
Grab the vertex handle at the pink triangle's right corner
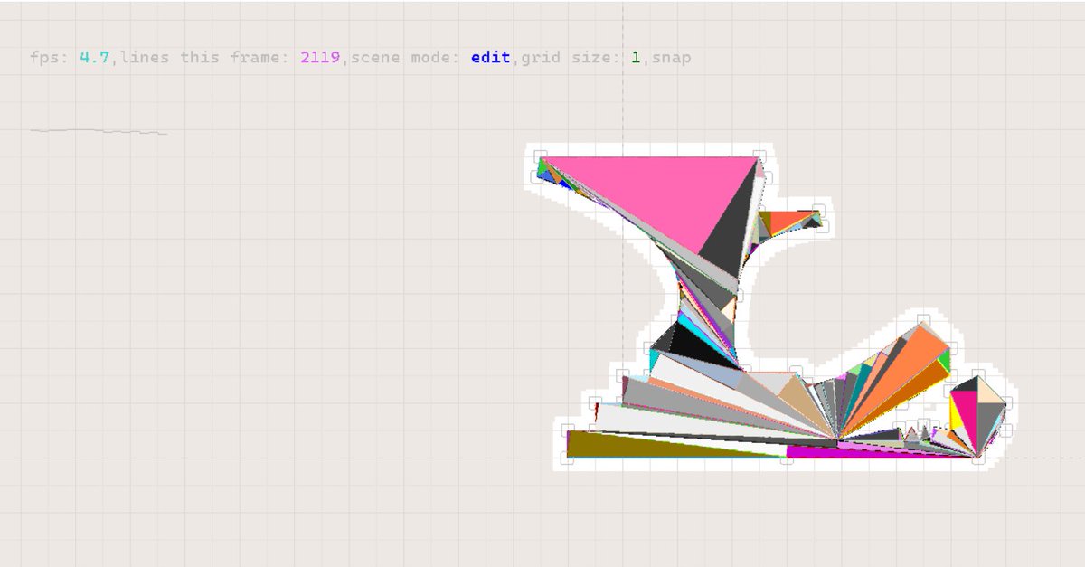point(760,156)
